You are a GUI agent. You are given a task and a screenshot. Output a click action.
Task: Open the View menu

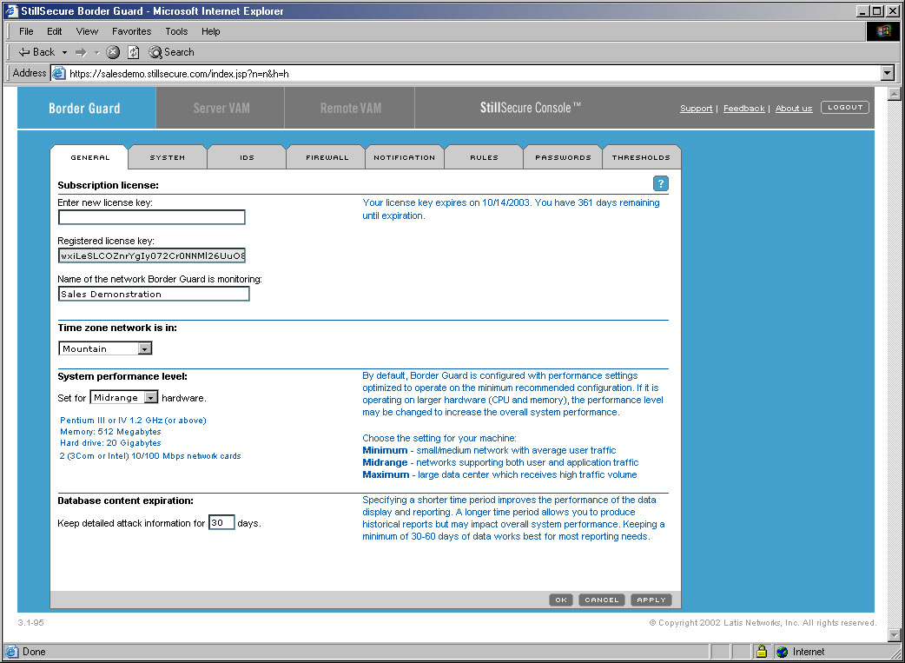87,31
